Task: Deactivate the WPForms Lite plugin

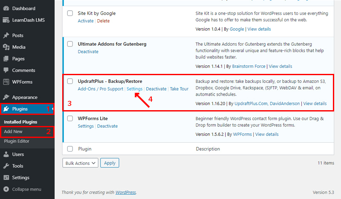Action: pos(107,126)
